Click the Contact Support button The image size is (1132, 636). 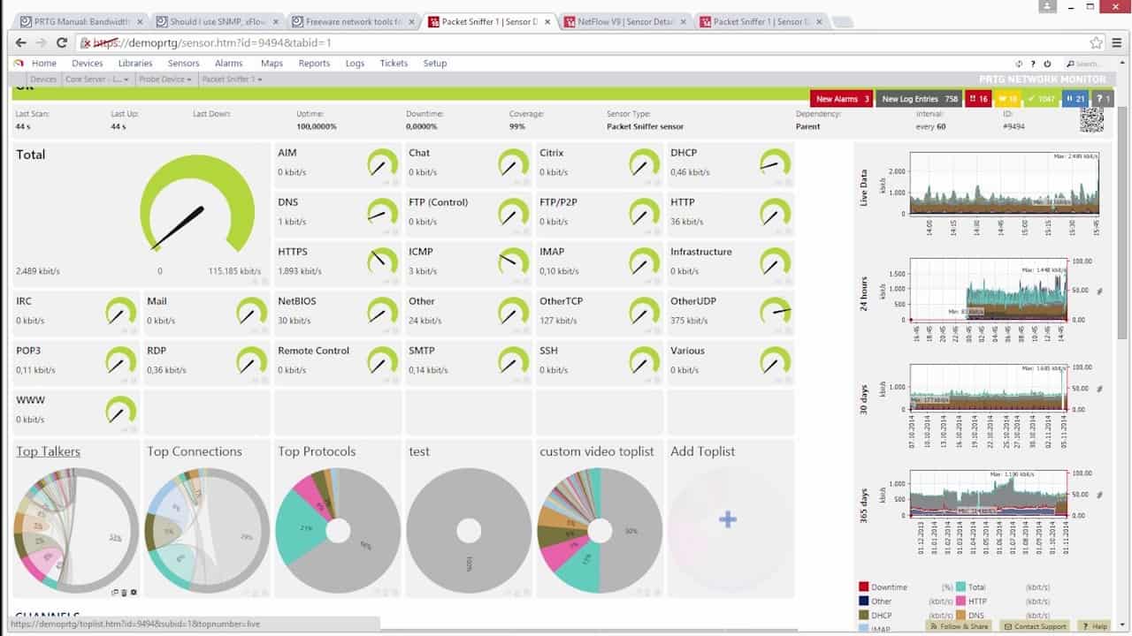[x=1035, y=625]
